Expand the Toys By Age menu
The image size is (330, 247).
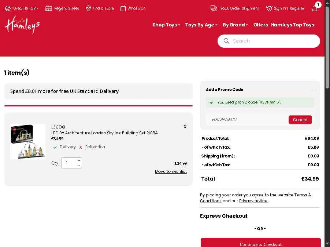[201, 25]
